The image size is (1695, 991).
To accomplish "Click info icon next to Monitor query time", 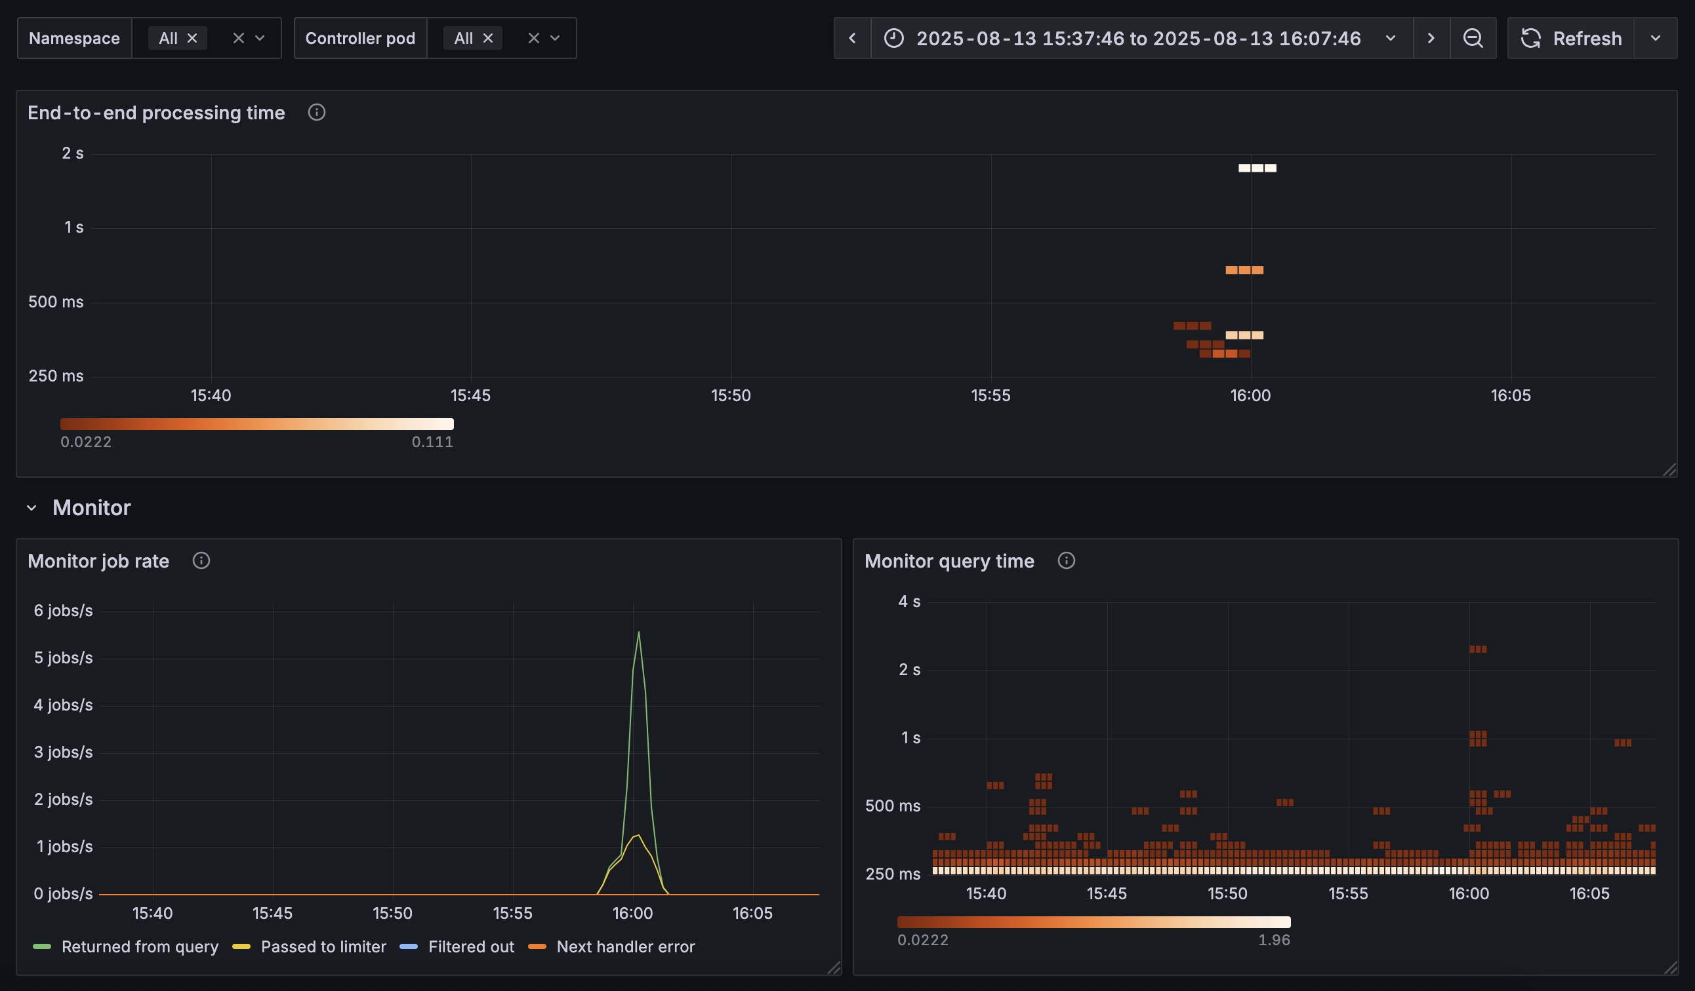I will click(1066, 560).
